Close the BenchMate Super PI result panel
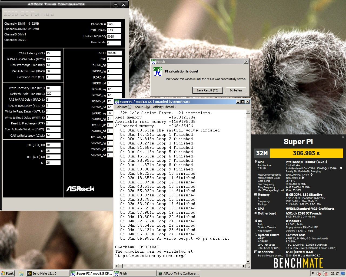This screenshot has width=346, height=277. point(343,137)
